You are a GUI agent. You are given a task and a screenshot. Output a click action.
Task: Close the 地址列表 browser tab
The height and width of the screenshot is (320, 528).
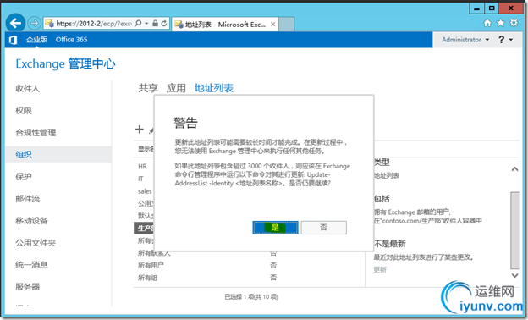coord(273,25)
